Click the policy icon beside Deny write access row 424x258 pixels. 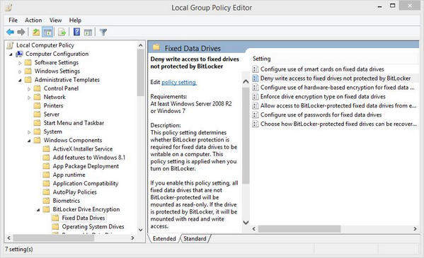tap(255, 78)
